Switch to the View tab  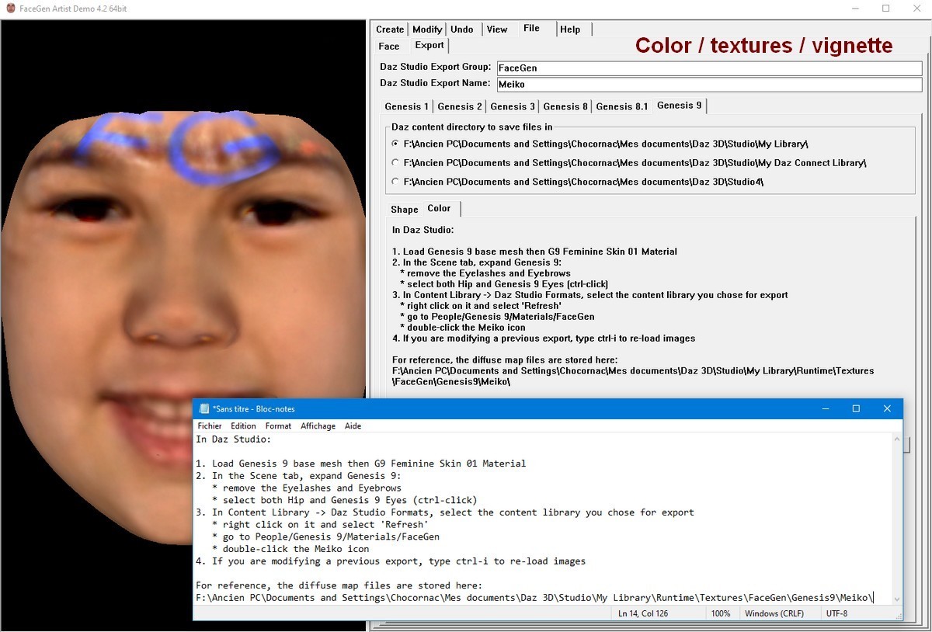(x=497, y=30)
